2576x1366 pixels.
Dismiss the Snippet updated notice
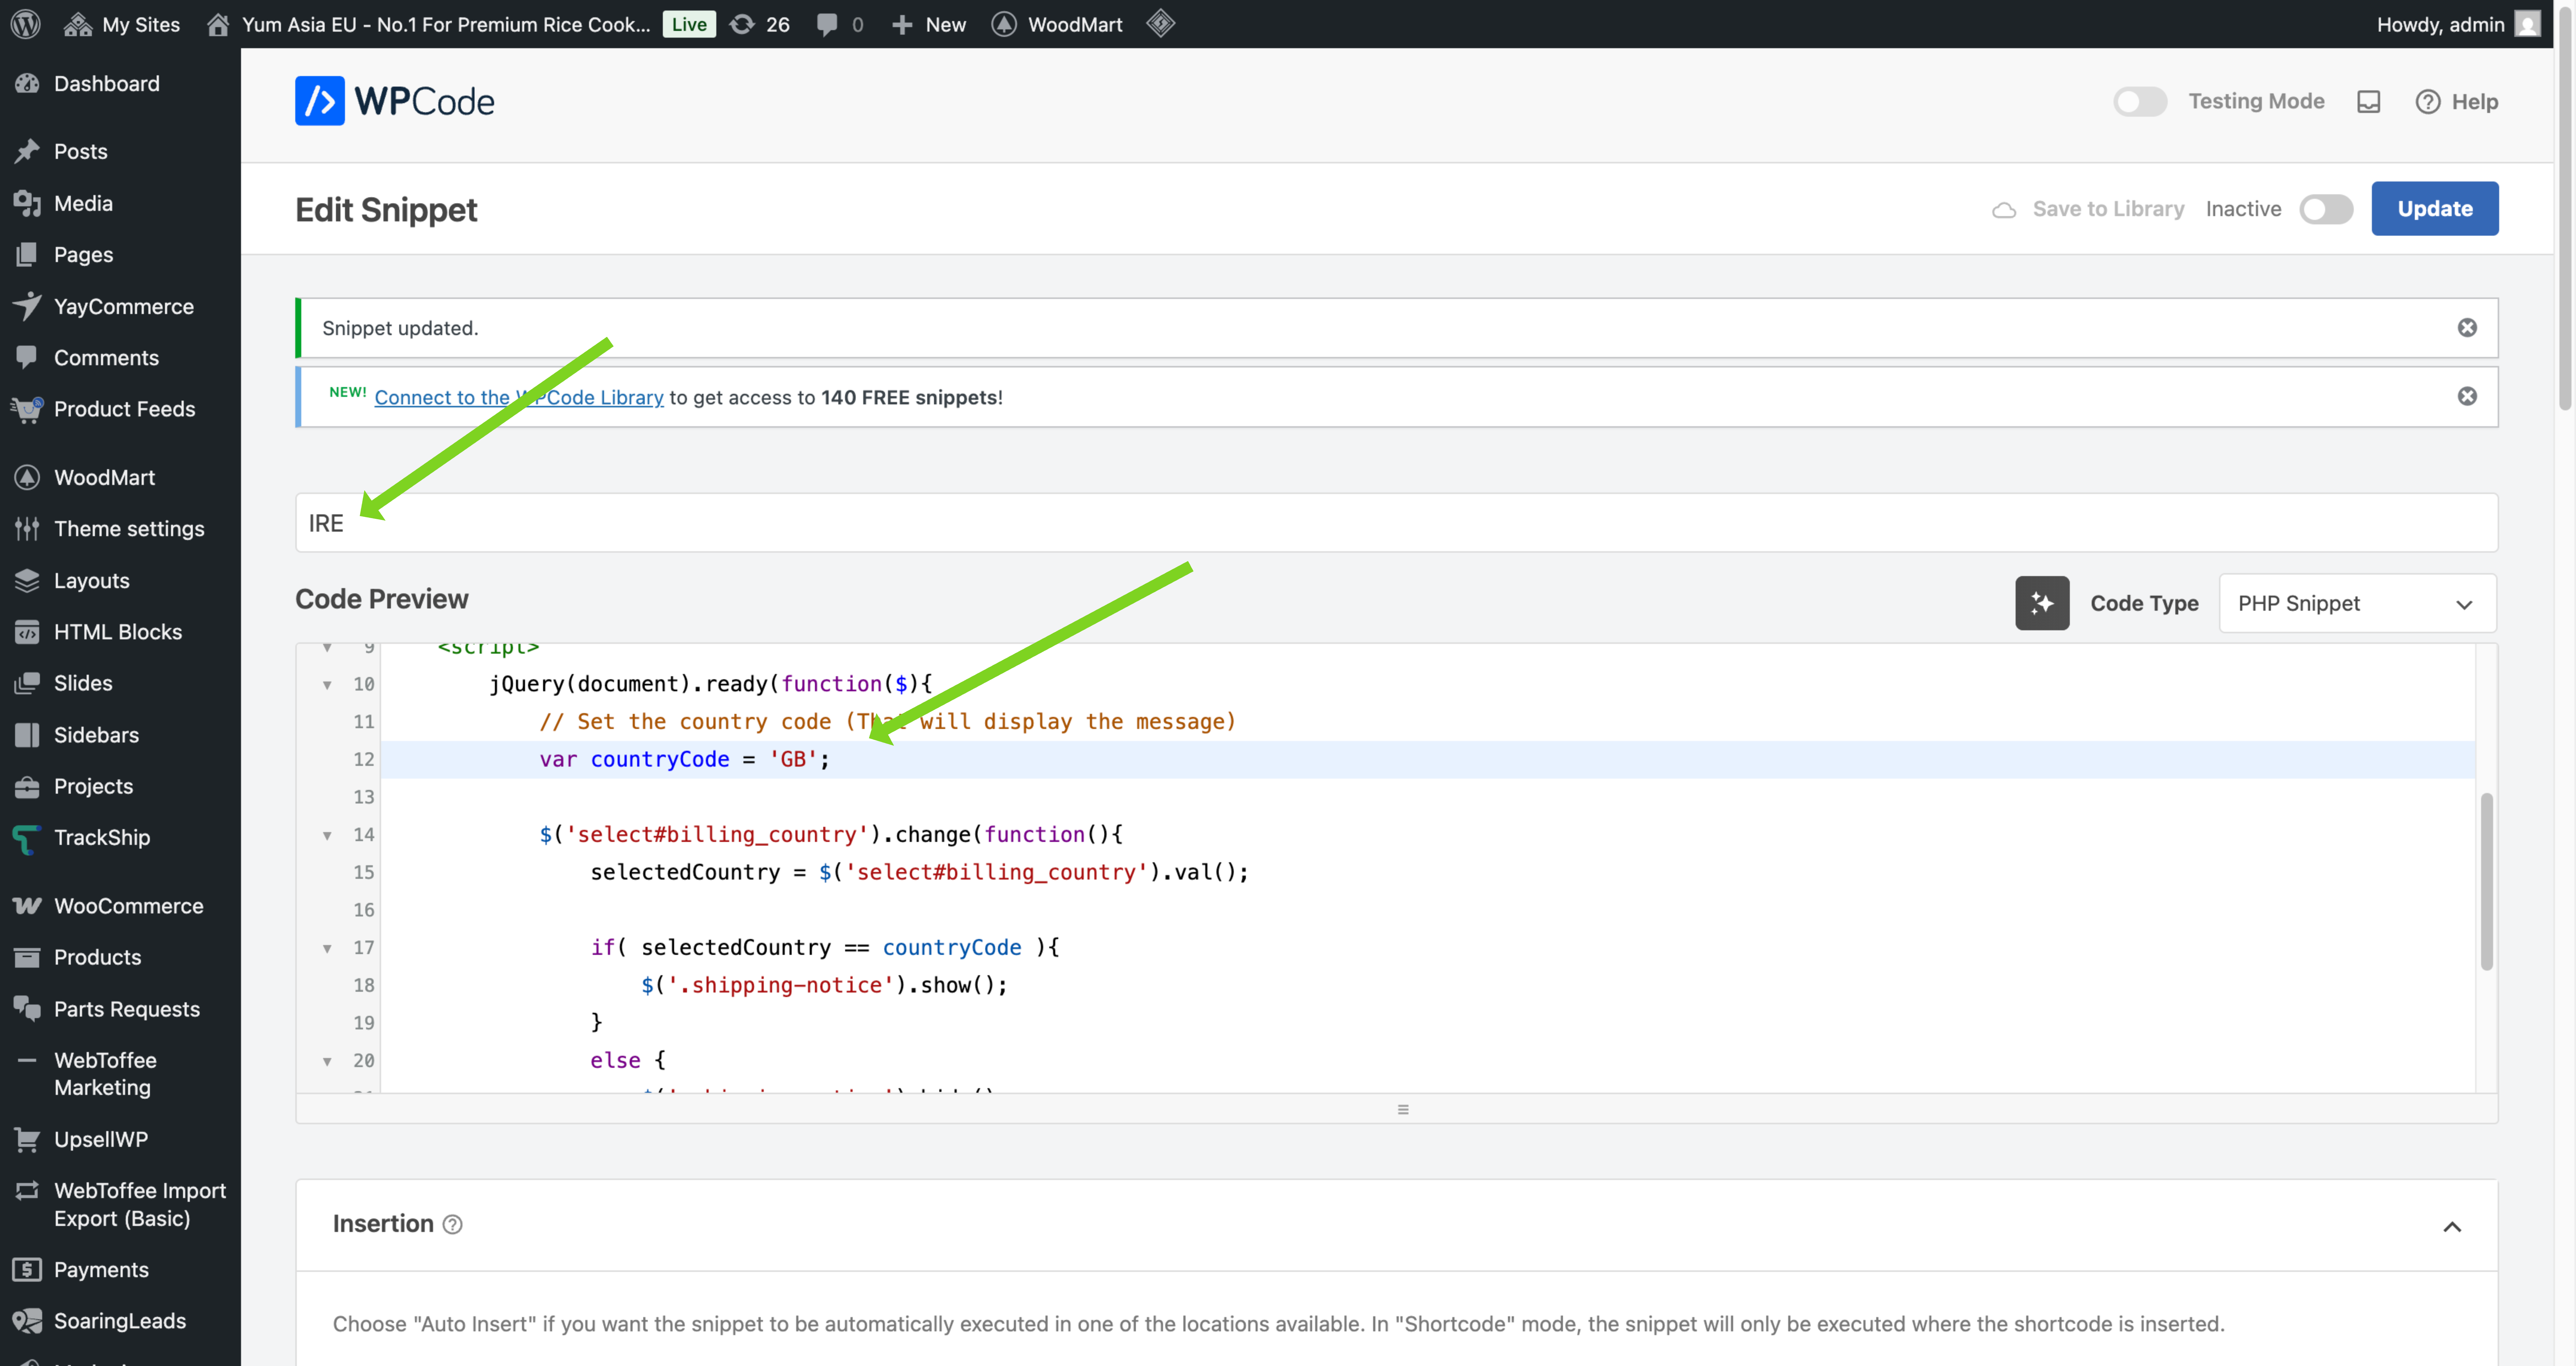pyautogui.click(x=2467, y=328)
